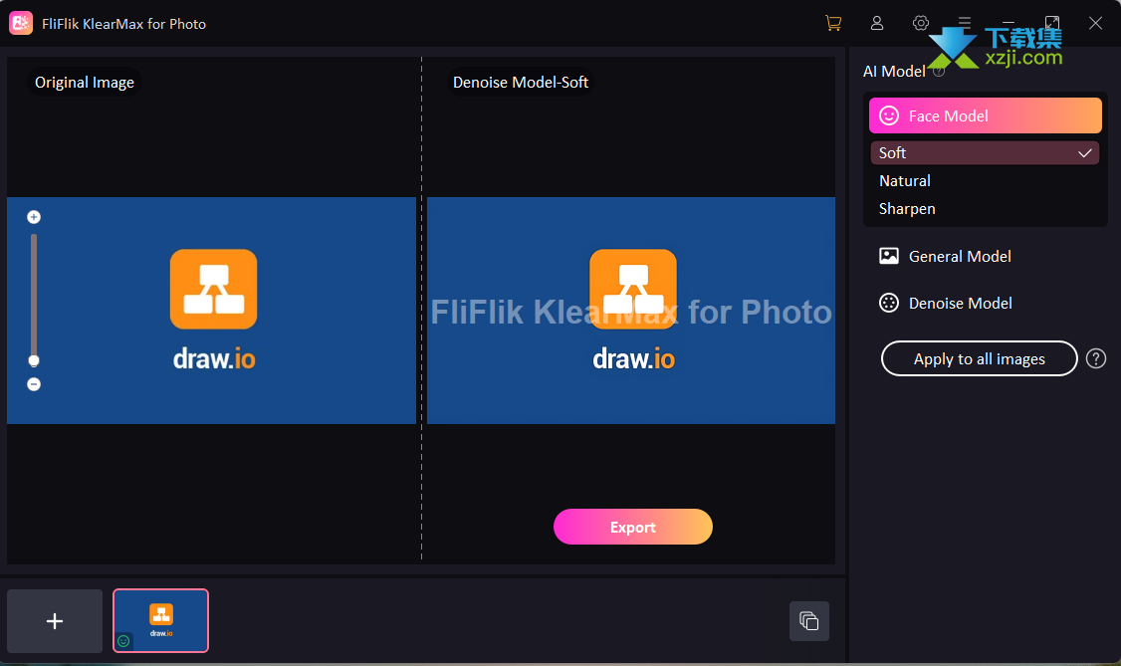Add a new image with the plus button
Screen dimensions: 1121x666
[x=55, y=621]
